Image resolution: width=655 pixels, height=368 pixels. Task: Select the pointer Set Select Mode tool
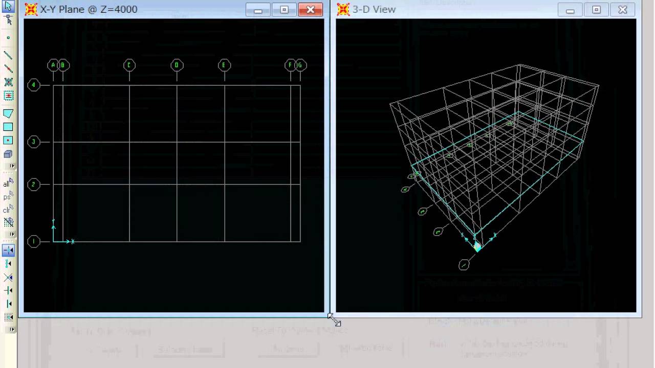point(8,6)
